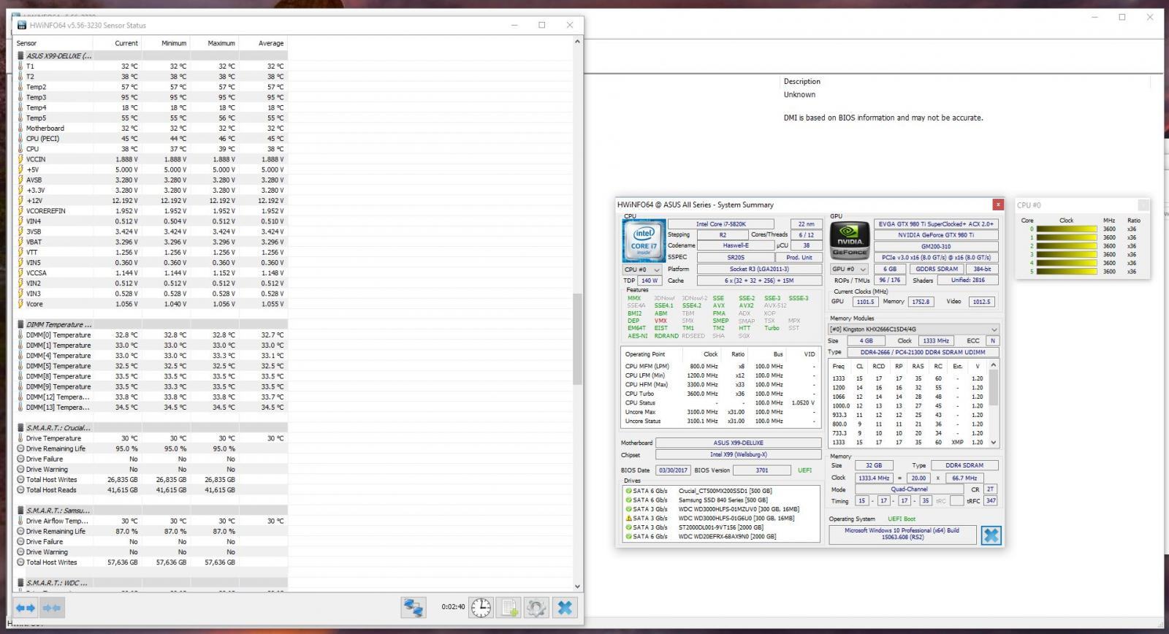Click warning icon on WD3000HLFS-01G6U0 drive

(628, 519)
